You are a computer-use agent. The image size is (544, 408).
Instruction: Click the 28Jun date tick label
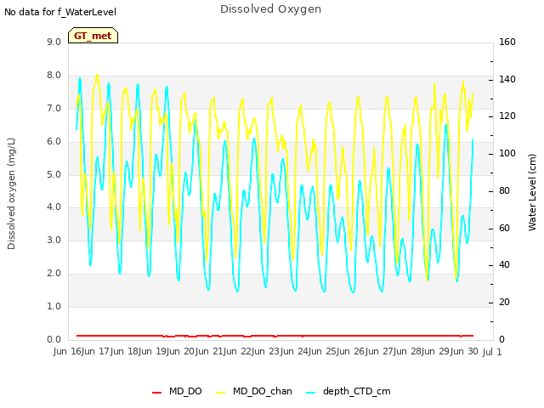coord(422,351)
